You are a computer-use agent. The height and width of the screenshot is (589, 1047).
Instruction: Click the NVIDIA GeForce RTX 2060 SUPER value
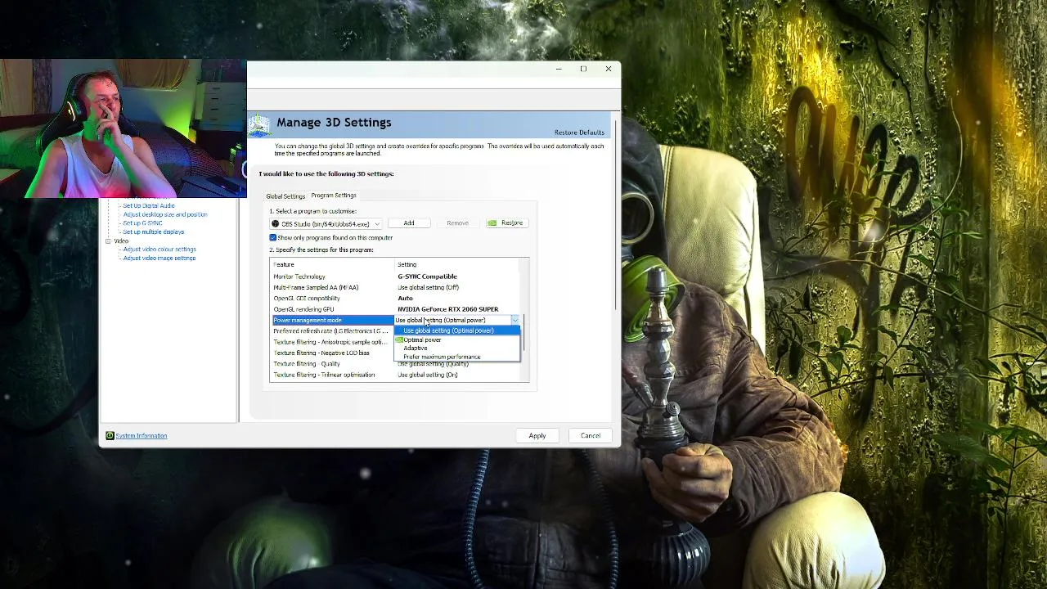448,309
